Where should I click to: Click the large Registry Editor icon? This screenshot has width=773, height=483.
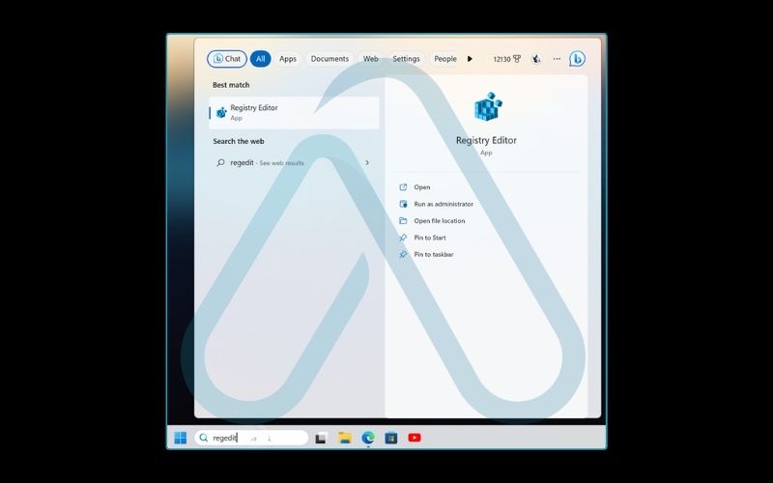coord(486,108)
